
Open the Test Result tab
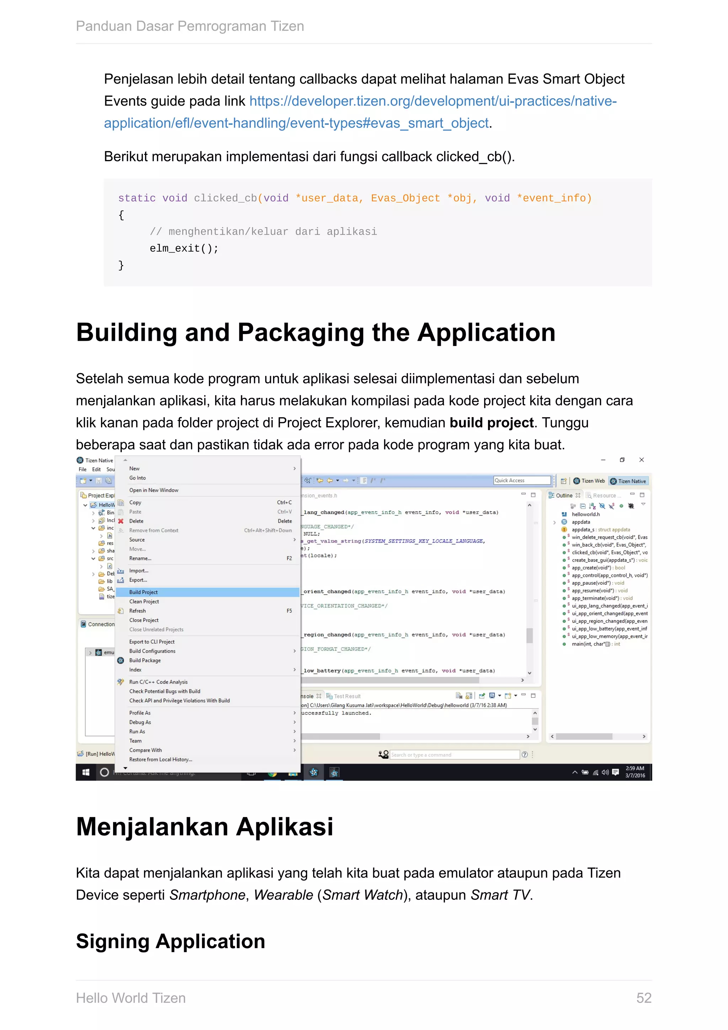tap(343, 696)
